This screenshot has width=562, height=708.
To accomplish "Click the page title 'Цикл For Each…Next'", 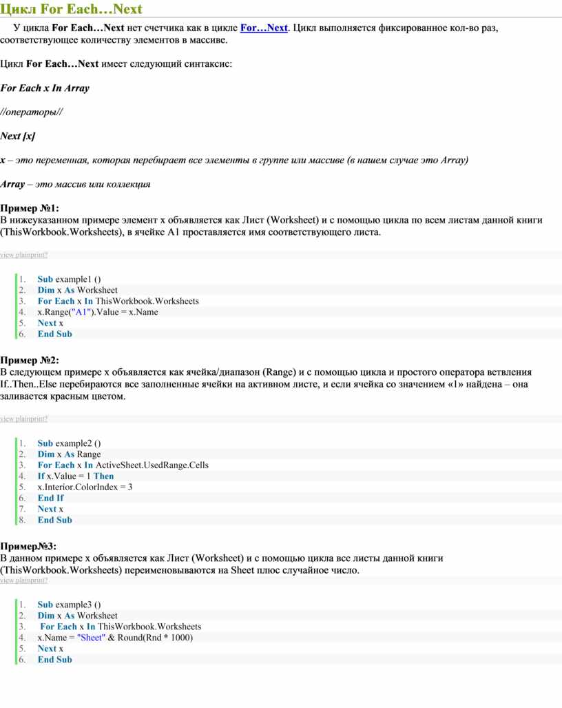I will (x=71, y=8).
